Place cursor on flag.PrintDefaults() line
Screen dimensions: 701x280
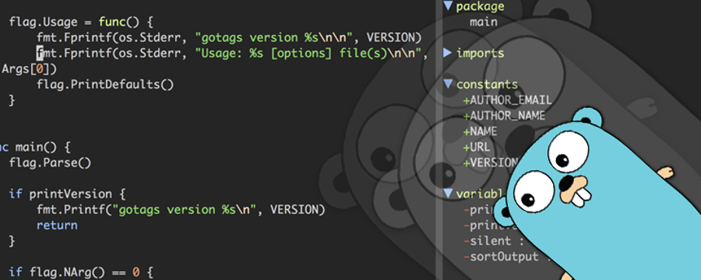point(105,85)
